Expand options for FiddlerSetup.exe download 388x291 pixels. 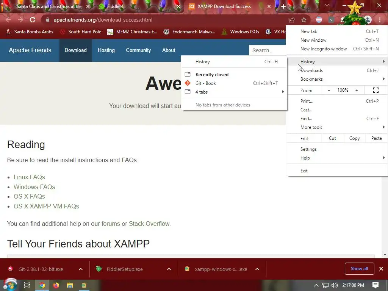169,269
